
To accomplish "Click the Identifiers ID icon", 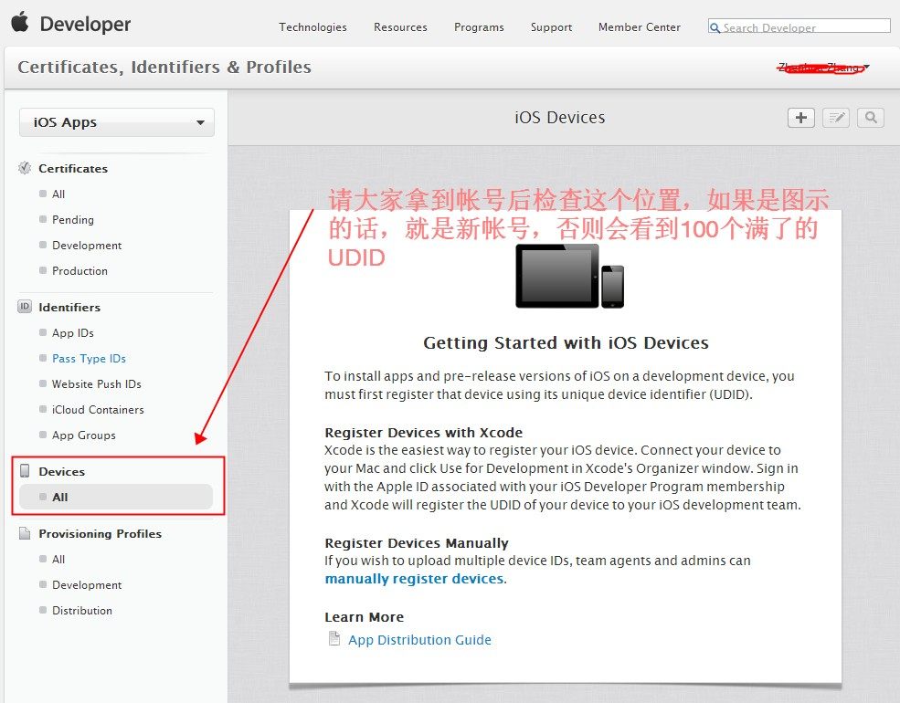I will click(24, 307).
